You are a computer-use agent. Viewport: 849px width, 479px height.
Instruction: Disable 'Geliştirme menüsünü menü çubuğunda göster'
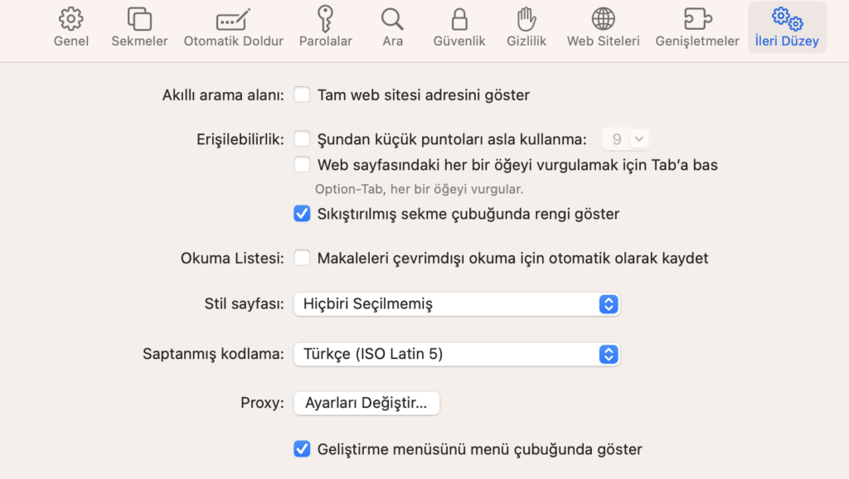click(302, 449)
